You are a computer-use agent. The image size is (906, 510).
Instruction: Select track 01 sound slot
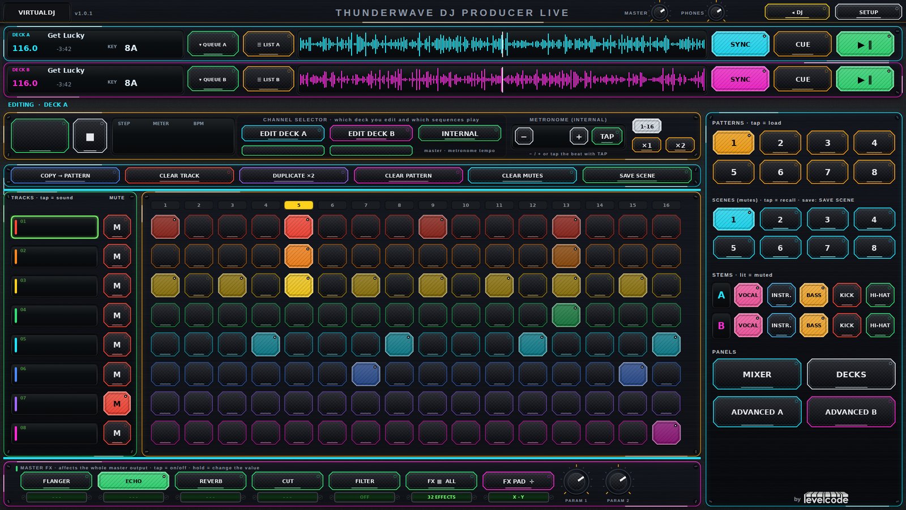point(55,227)
